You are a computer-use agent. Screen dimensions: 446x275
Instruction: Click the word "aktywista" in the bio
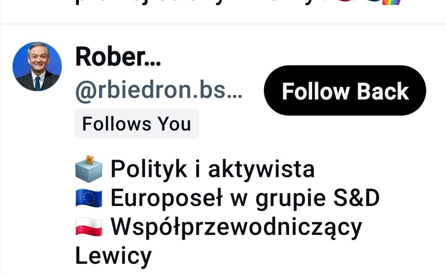point(261,169)
